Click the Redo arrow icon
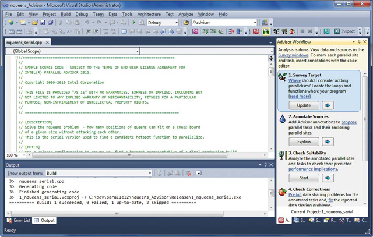Viewport: 373px width, 237px height. click(x=99, y=23)
